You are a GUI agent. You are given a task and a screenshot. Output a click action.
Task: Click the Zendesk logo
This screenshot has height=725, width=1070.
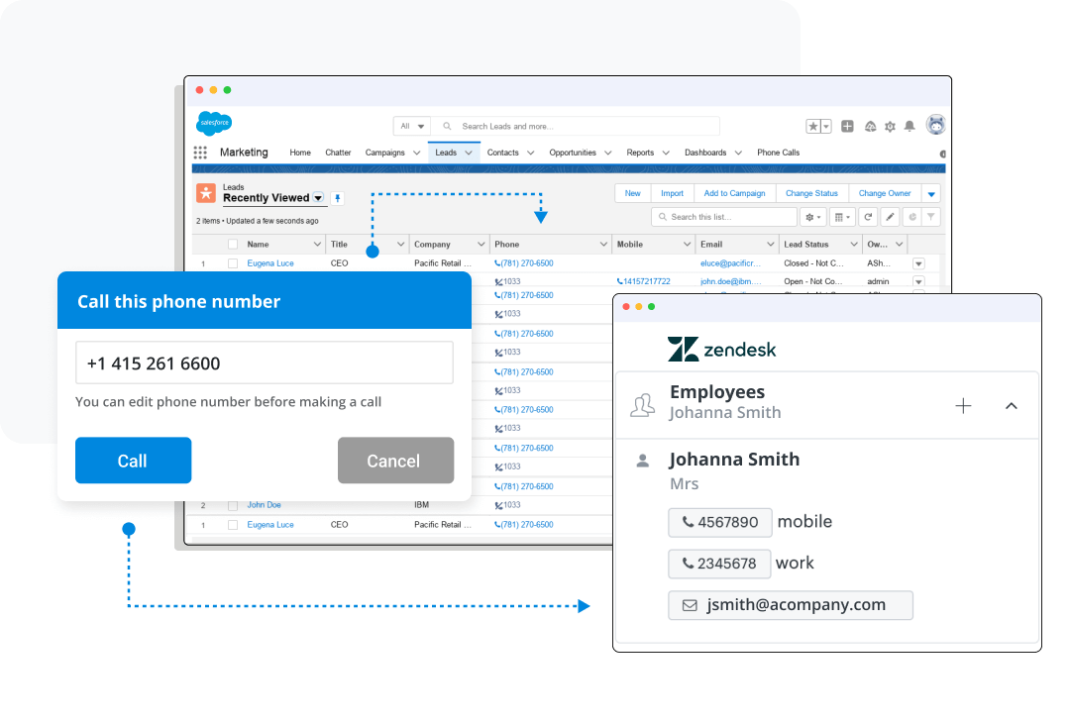(721, 350)
